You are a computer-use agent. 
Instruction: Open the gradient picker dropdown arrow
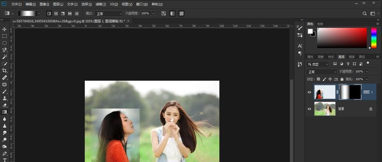point(39,14)
